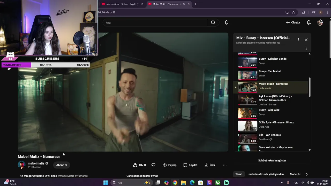Open Microsoft Edge from taskbar
The image size is (331, 186).
192,183
